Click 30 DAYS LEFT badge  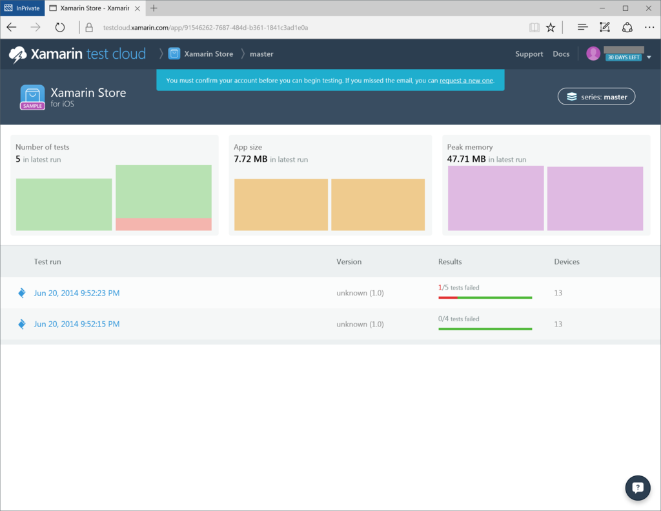[624, 57]
